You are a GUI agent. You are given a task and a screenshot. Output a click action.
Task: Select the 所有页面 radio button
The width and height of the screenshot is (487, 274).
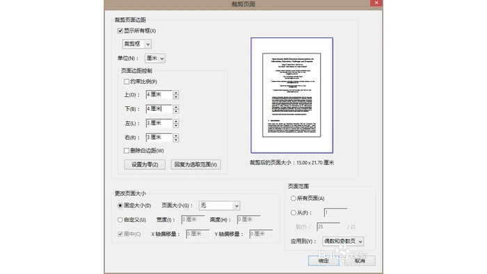click(293, 198)
